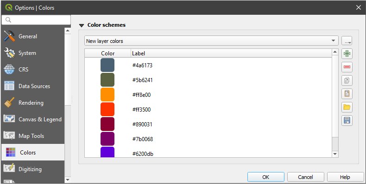Paste colors using the clipboard icon
366x184 pixels.
pyautogui.click(x=347, y=94)
